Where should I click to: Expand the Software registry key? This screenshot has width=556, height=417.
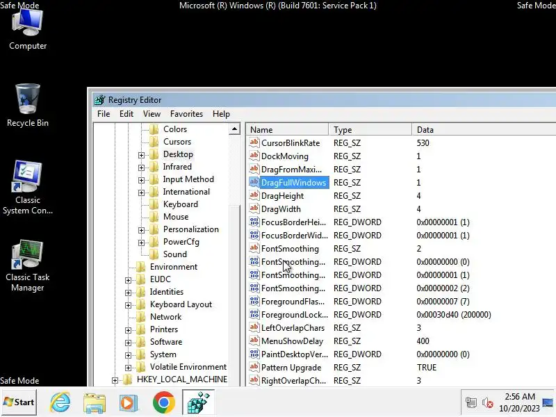pos(128,343)
